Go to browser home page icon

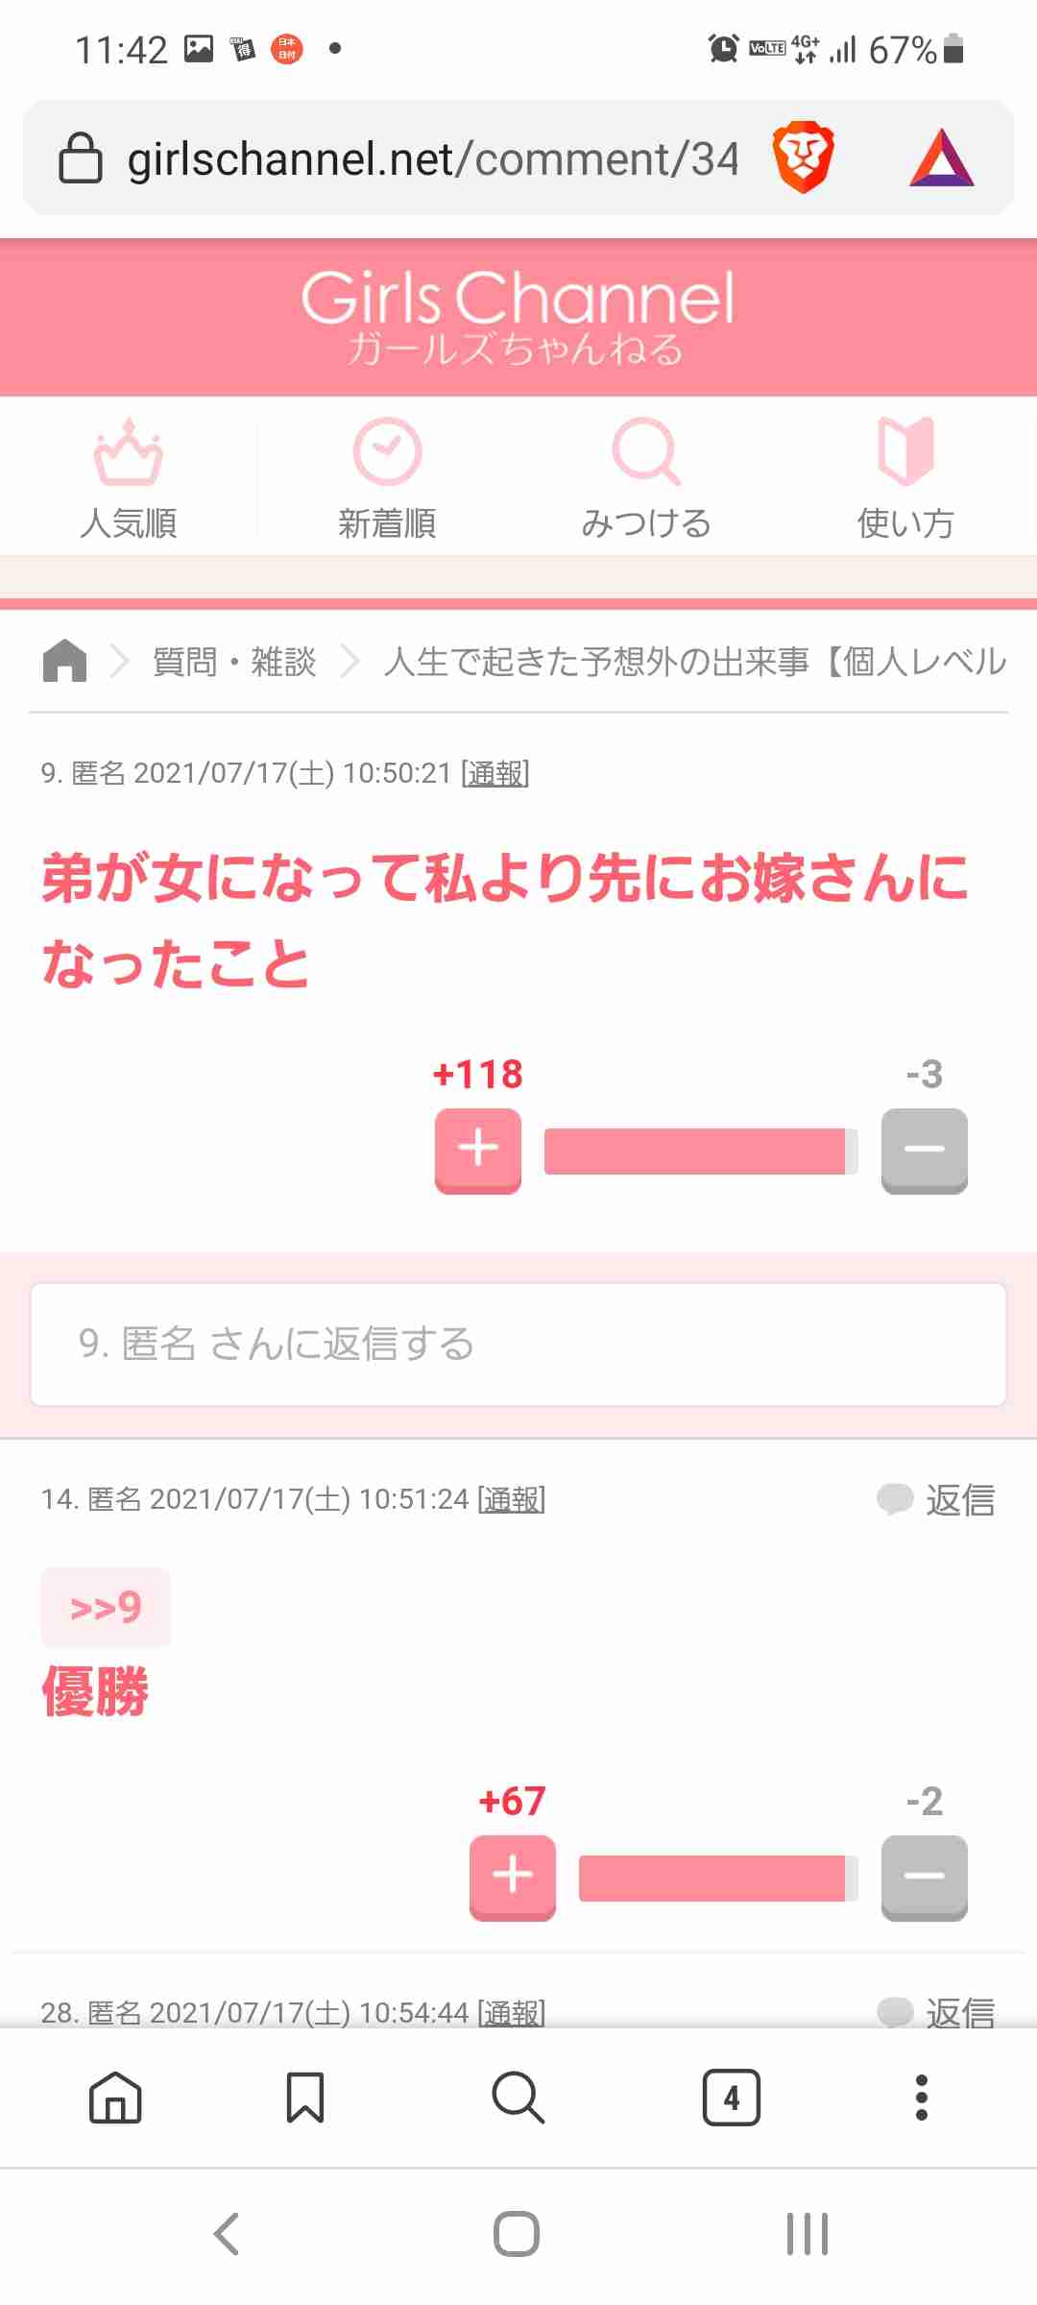pyautogui.click(x=115, y=2097)
